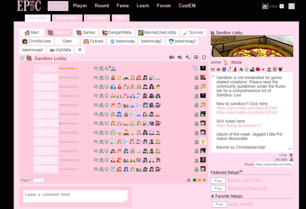Click the star icon beside Sandbox Lobby title
The height and width of the screenshot is (209, 306).
23,58
